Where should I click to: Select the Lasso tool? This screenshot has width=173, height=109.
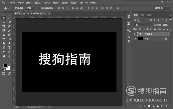click(x=4, y=22)
